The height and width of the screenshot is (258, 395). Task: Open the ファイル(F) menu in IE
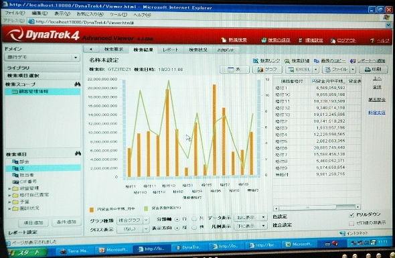(15, 13)
